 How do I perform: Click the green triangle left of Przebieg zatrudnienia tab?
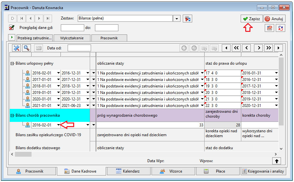[x=12, y=37]
